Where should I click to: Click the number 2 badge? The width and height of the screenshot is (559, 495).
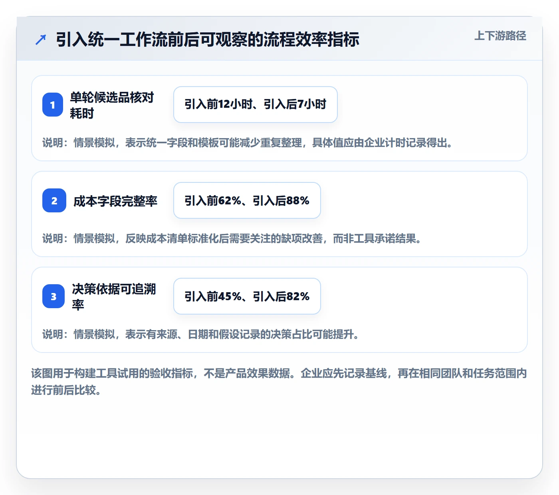[54, 200]
